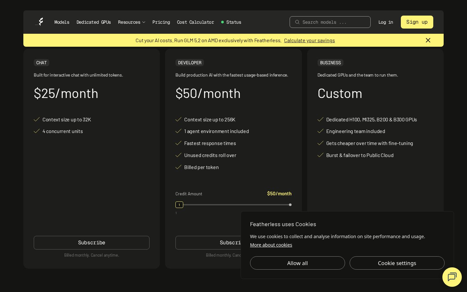Screen dimensions: 467x292
Task: Click the Credit Amount slider handle
Action: [179, 205]
